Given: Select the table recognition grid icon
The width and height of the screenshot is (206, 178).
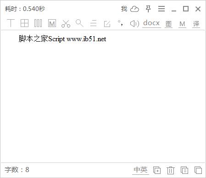Looking at the screenshot, I should 24,23.
